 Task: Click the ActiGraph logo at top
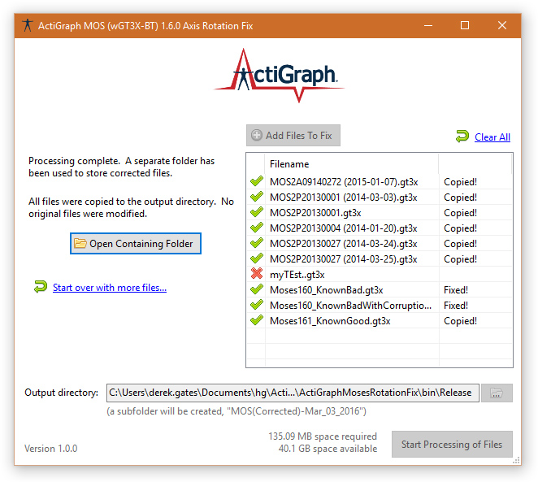click(x=279, y=76)
